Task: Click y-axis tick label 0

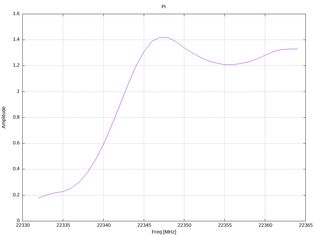Action: click(18, 221)
